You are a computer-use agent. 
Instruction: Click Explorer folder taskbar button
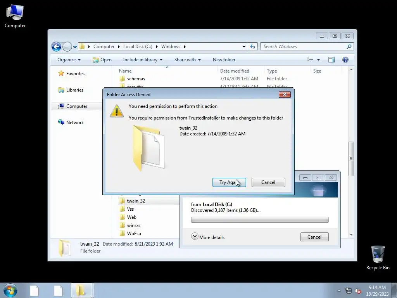point(82,290)
